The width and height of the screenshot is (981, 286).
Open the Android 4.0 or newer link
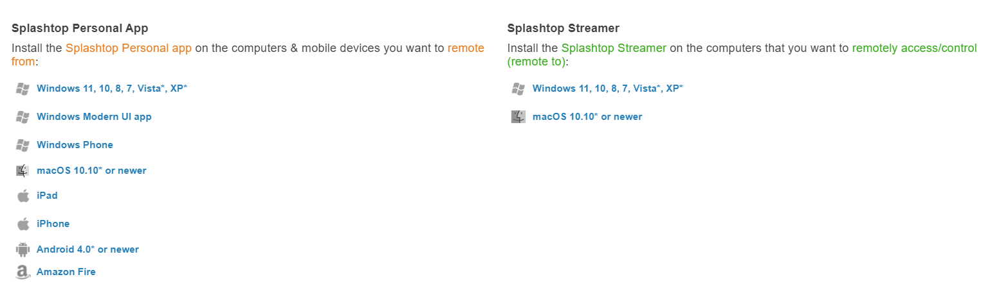tap(87, 249)
